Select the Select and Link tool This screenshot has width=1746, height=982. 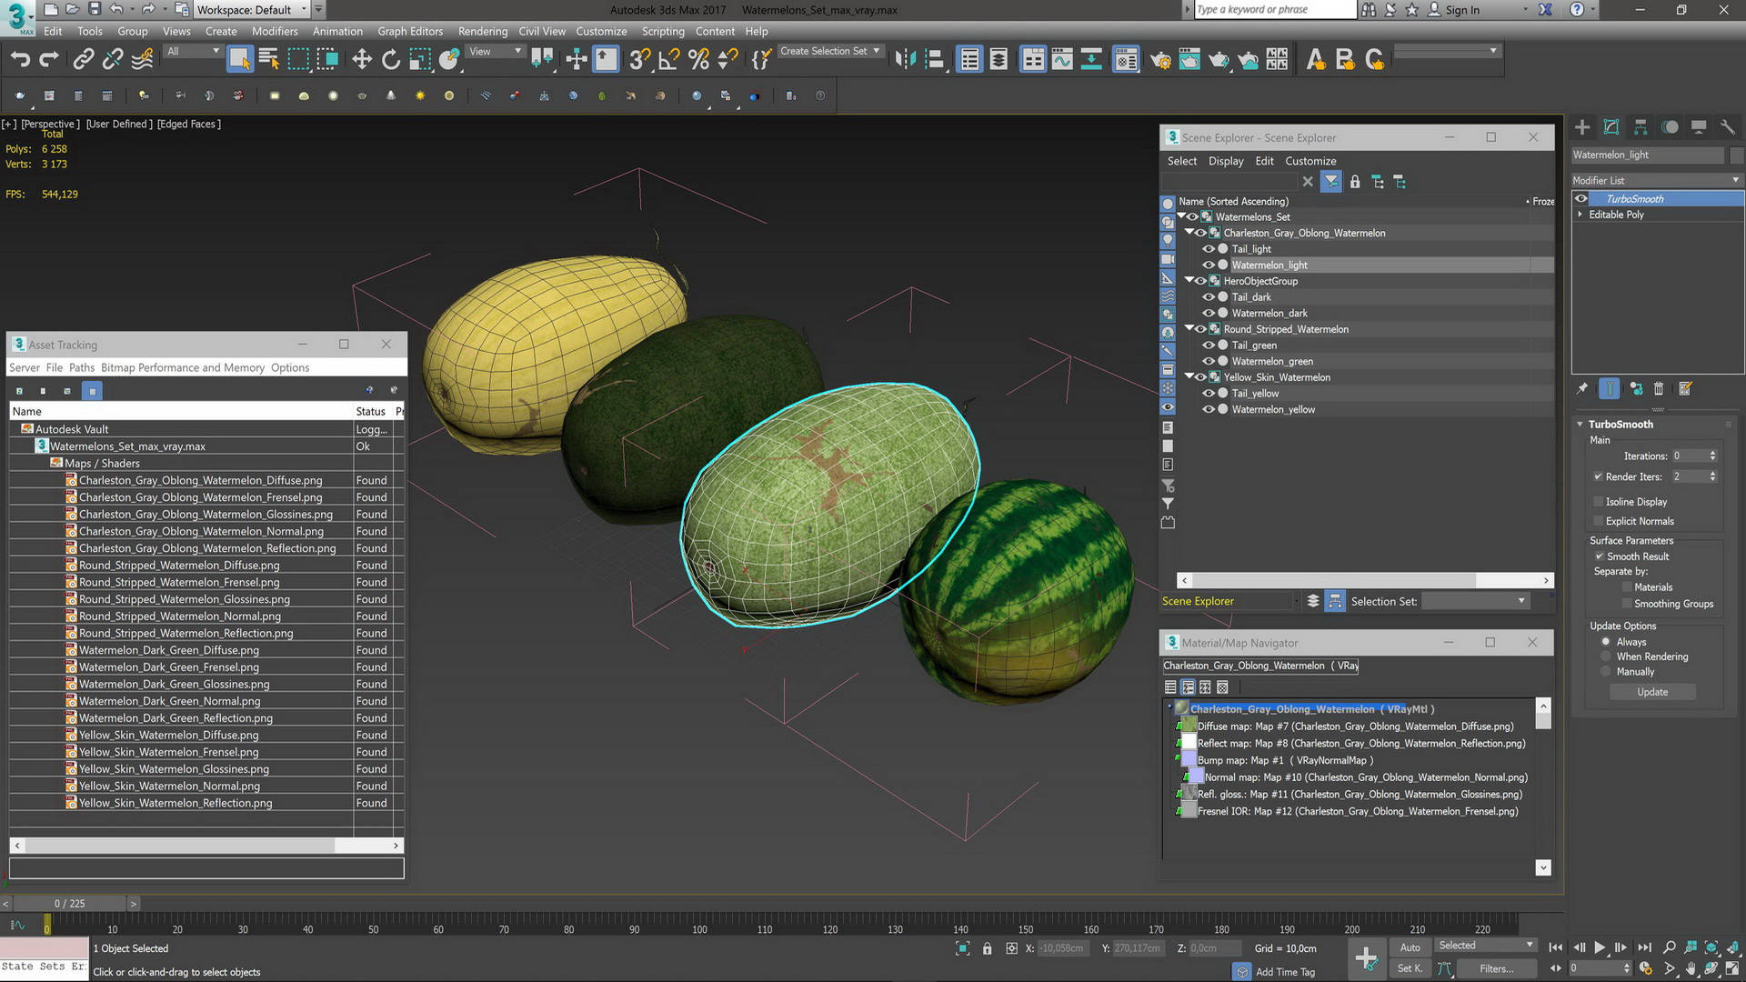click(84, 60)
